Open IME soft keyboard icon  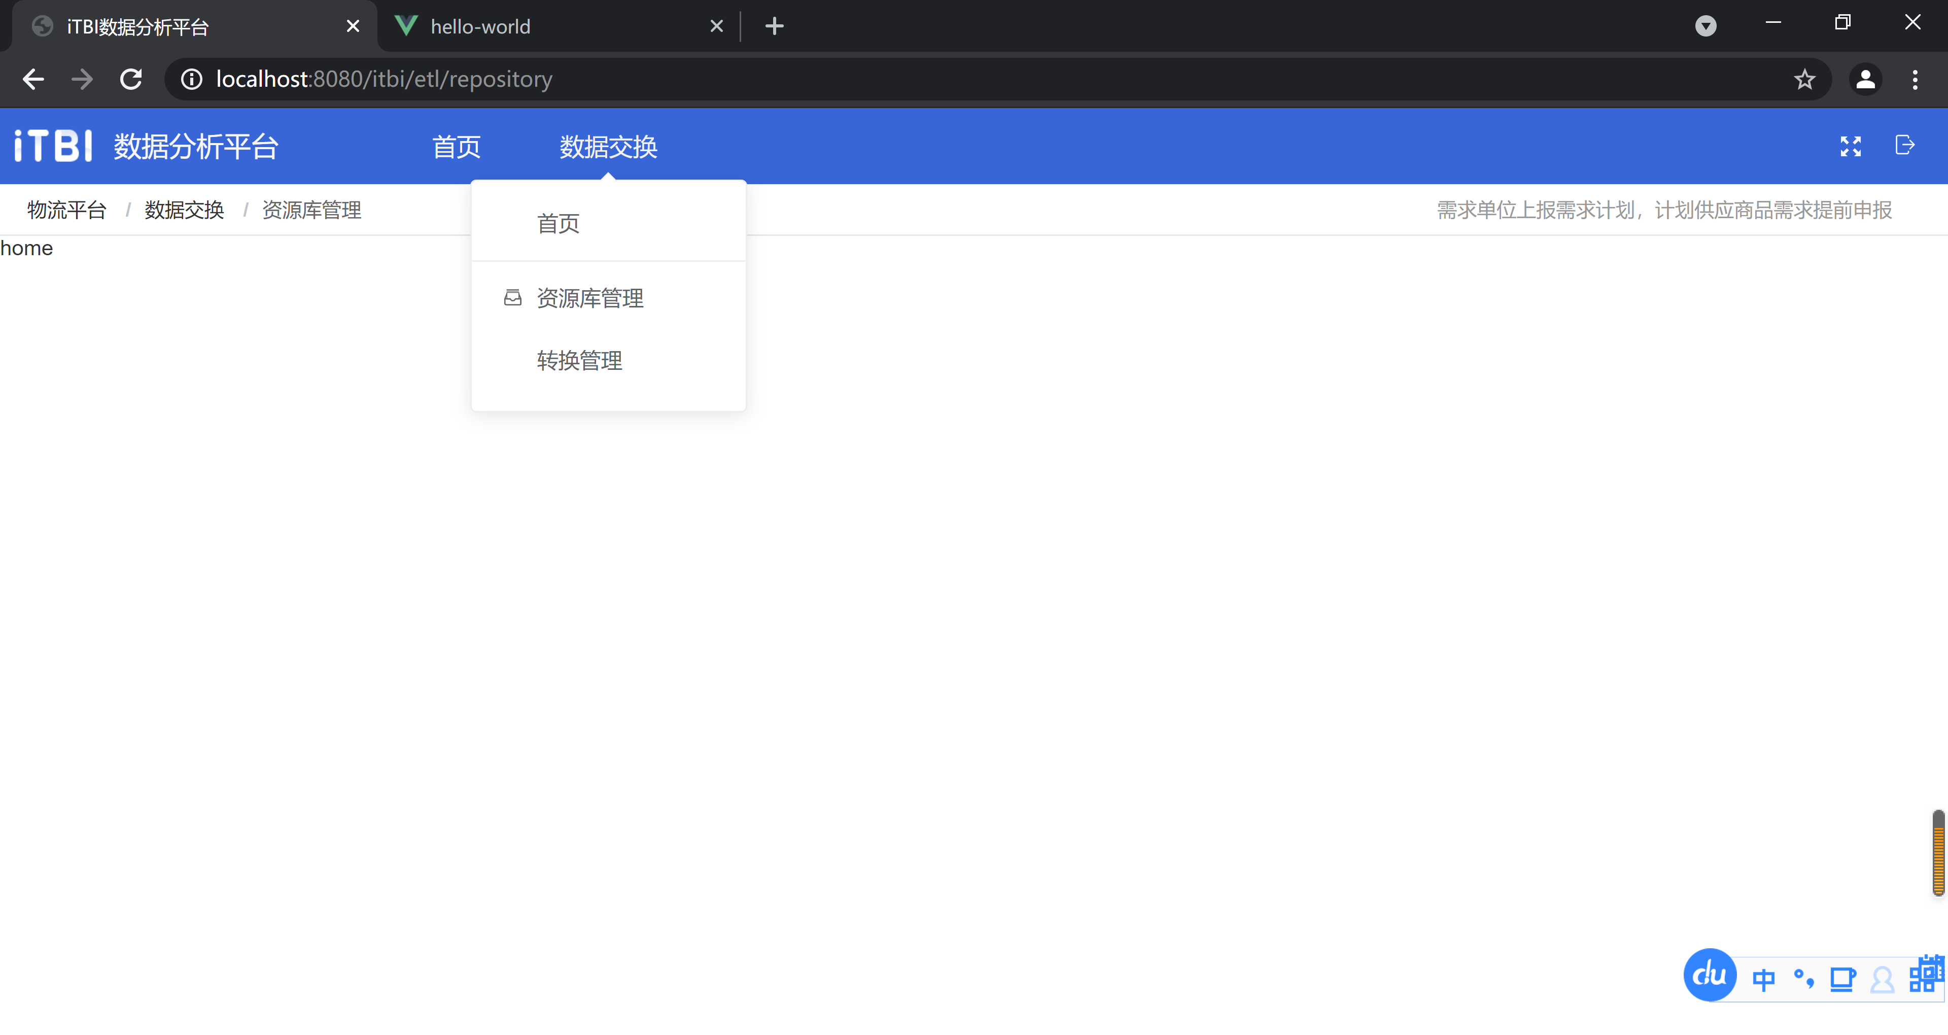[1843, 979]
